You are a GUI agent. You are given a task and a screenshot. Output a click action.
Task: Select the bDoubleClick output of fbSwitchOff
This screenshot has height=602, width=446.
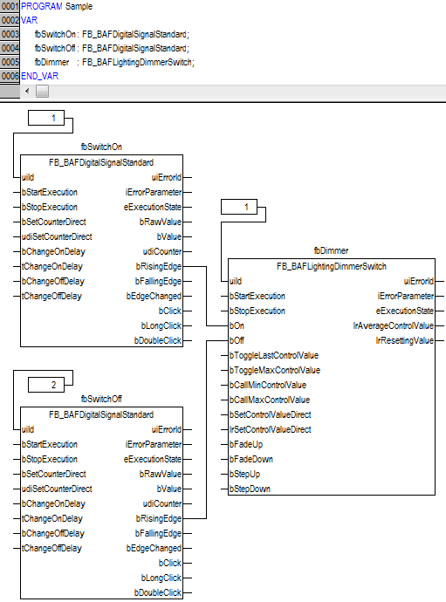pos(157,592)
